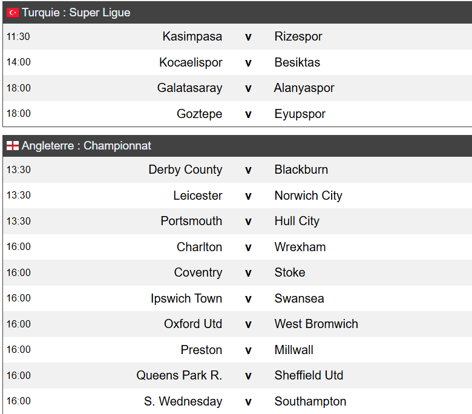Open Sheffield Utd team link
This screenshot has height=414, width=472.
click(309, 376)
